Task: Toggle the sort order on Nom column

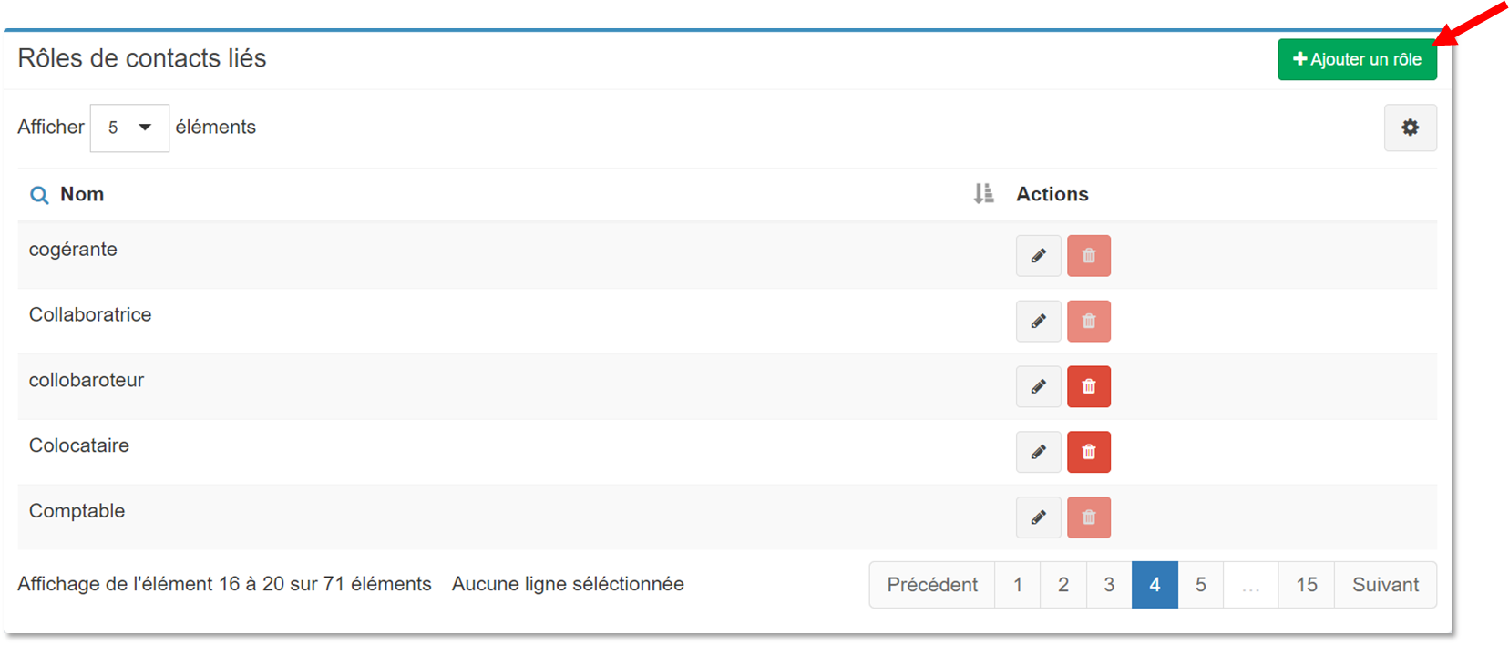Action: coord(983,194)
